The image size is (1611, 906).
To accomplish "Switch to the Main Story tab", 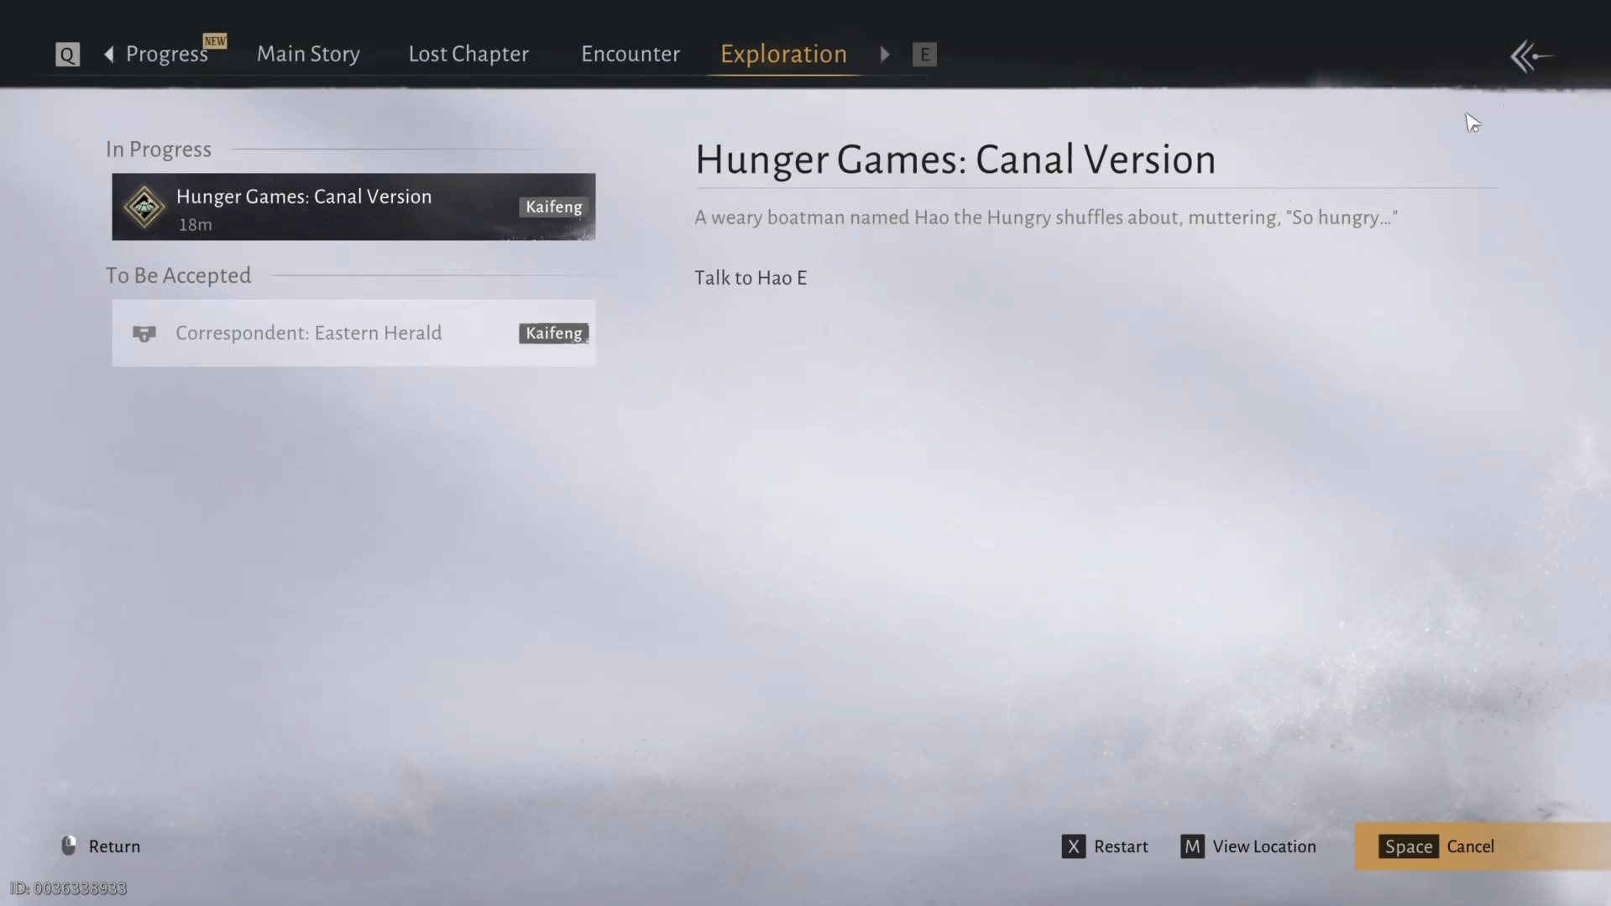I will [x=308, y=54].
